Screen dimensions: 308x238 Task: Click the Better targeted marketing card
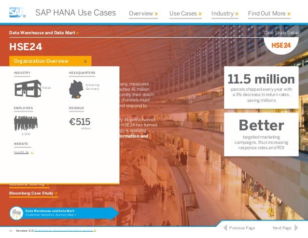pos(261,135)
